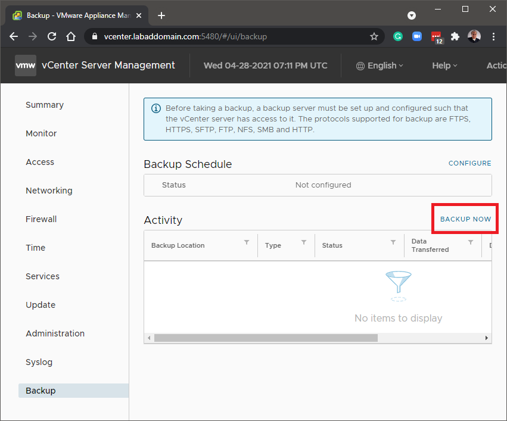The image size is (507, 421).
Task: Click the BACKUP NOW link
Action: coord(465,219)
